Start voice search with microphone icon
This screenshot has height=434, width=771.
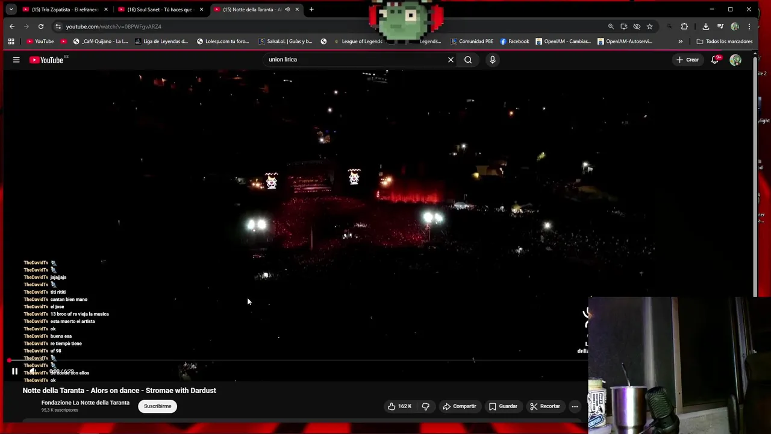(x=492, y=60)
